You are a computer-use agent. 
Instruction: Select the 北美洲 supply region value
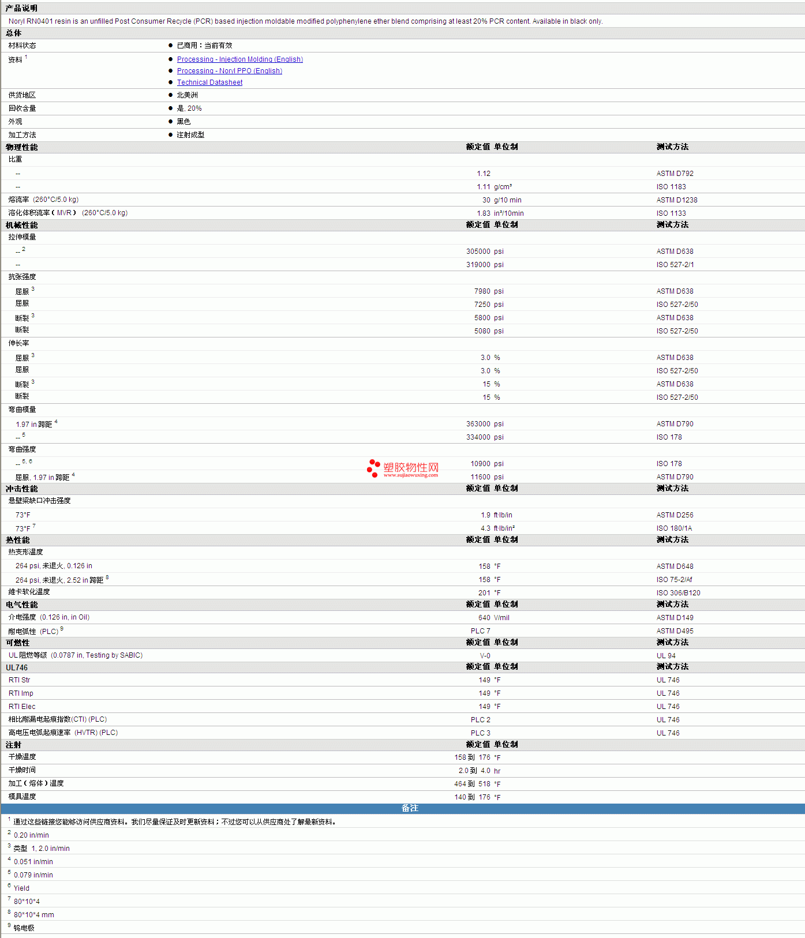click(x=187, y=95)
